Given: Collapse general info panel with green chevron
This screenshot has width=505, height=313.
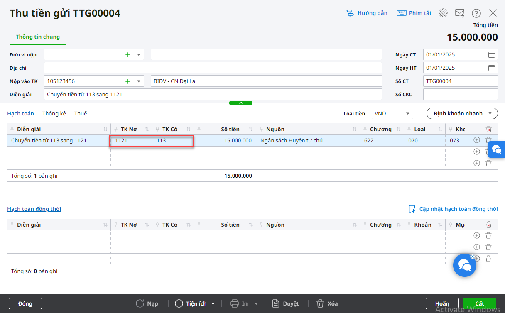Looking at the screenshot, I should 241,103.
